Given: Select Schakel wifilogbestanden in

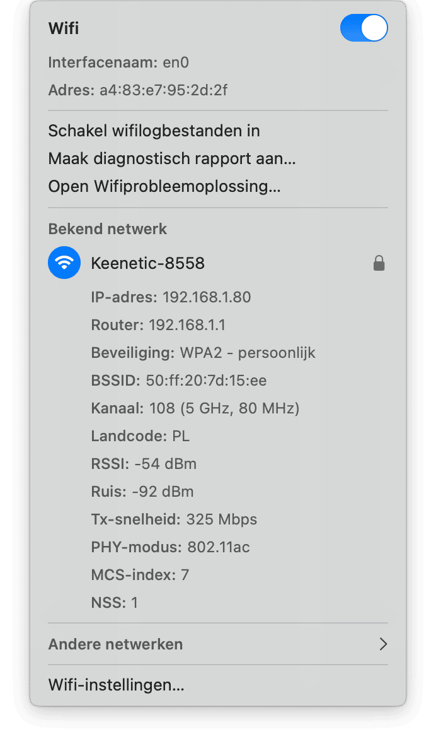Looking at the screenshot, I should click(x=154, y=131).
